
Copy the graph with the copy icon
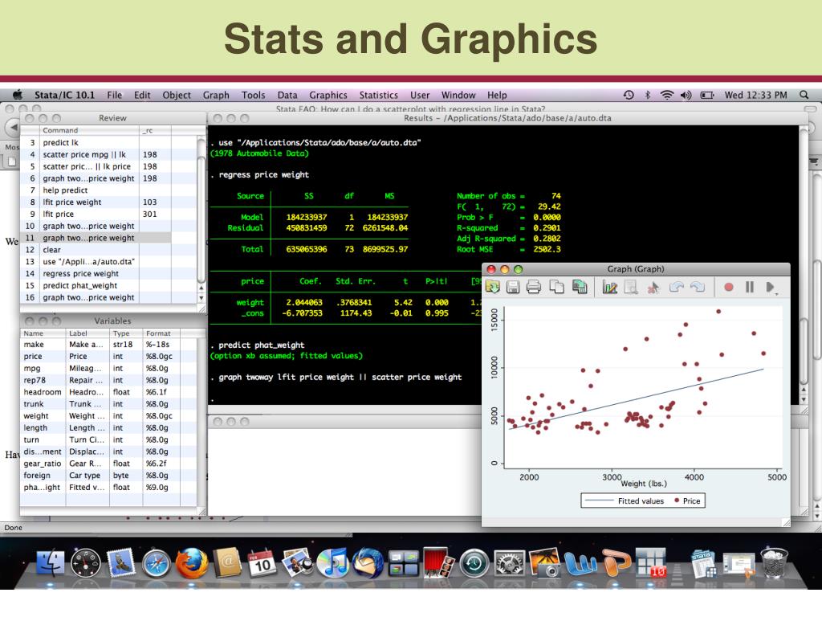point(557,287)
